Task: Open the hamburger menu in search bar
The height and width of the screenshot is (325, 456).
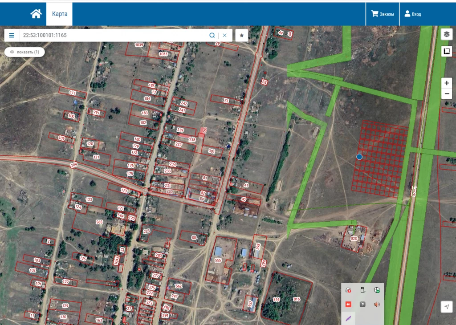Action: click(12, 35)
